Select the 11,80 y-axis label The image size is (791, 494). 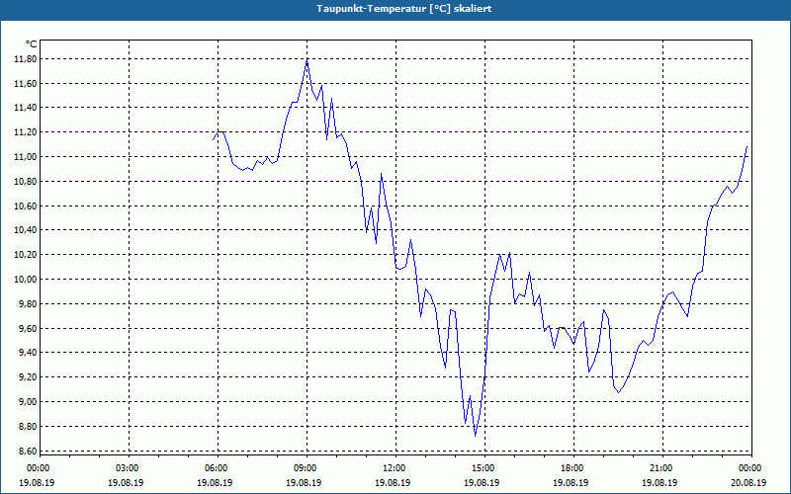tap(26, 59)
